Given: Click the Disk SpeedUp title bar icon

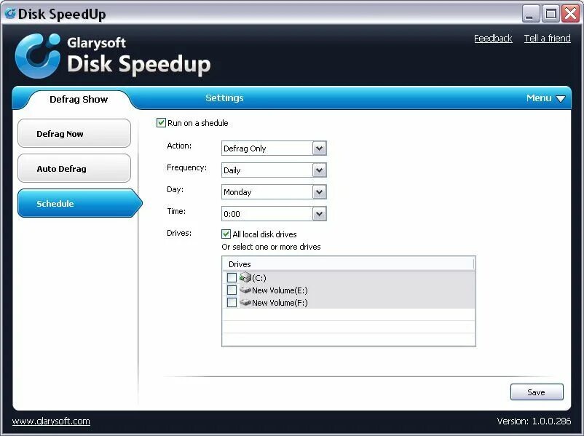Looking at the screenshot, I should click(x=10, y=13).
